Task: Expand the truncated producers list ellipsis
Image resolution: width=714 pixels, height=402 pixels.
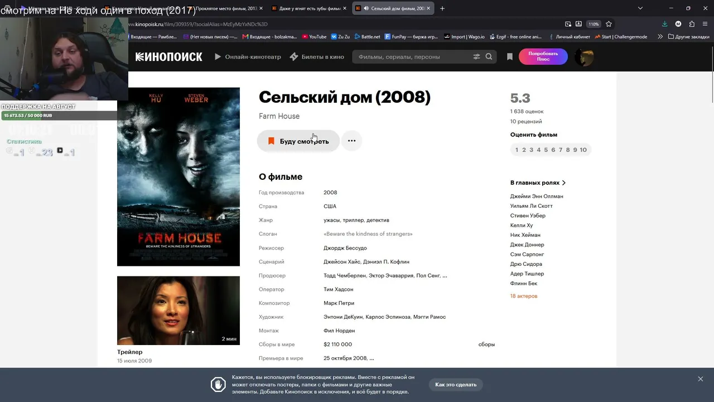Action: click(x=445, y=276)
